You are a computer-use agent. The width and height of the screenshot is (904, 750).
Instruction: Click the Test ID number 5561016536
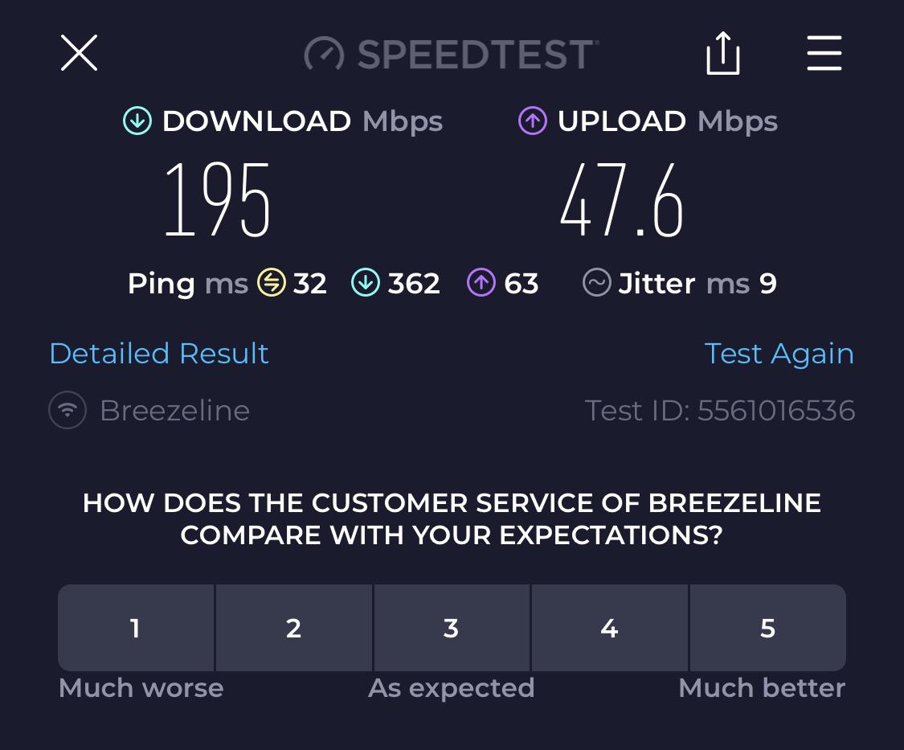point(720,410)
